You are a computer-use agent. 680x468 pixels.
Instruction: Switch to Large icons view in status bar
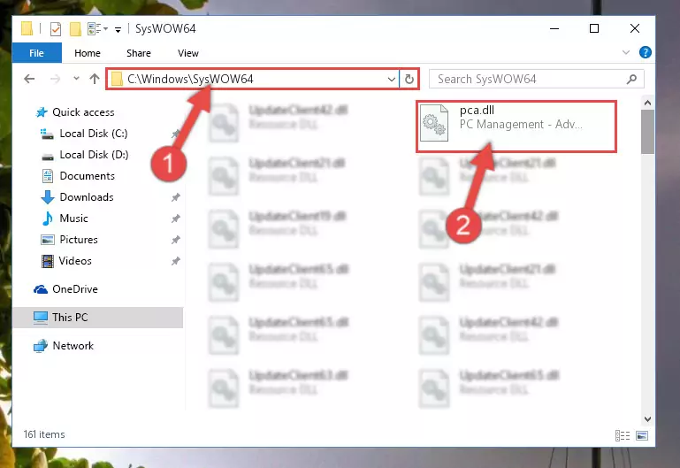click(x=642, y=435)
